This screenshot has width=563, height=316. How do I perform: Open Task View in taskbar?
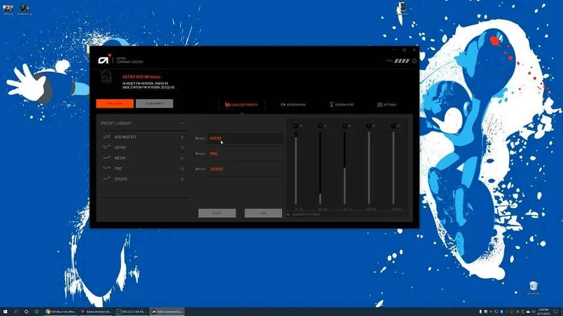click(x=37, y=312)
